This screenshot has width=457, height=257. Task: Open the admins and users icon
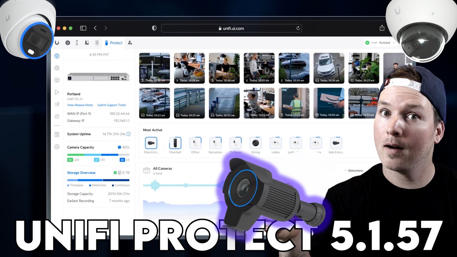[130, 43]
